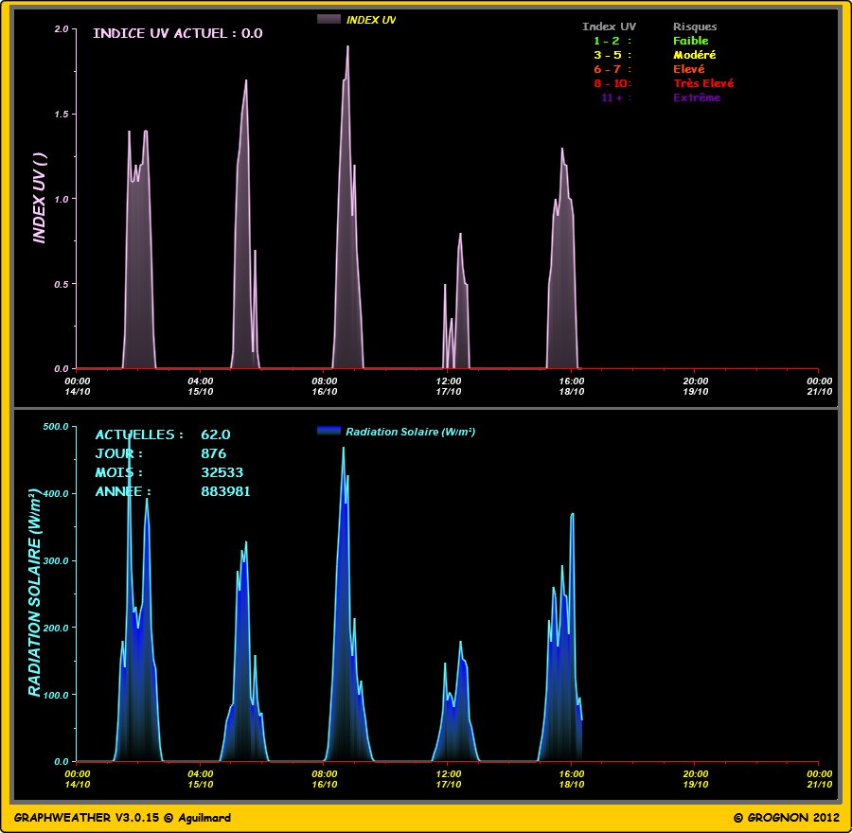The height and width of the screenshot is (833, 852).
Task: Click the GRAPHWEATHER V3.0.15 footer text
Action: pyautogui.click(x=122, y=817)
